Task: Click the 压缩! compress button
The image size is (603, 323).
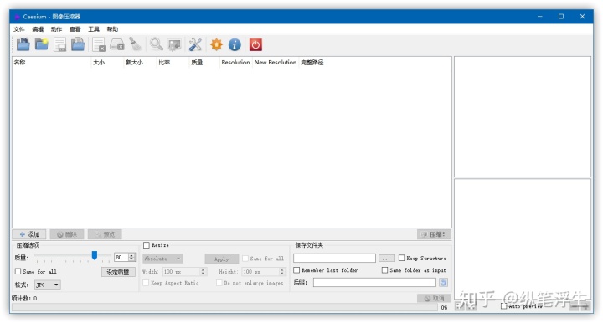Action: pyautogui.click(x=434, y=234)
